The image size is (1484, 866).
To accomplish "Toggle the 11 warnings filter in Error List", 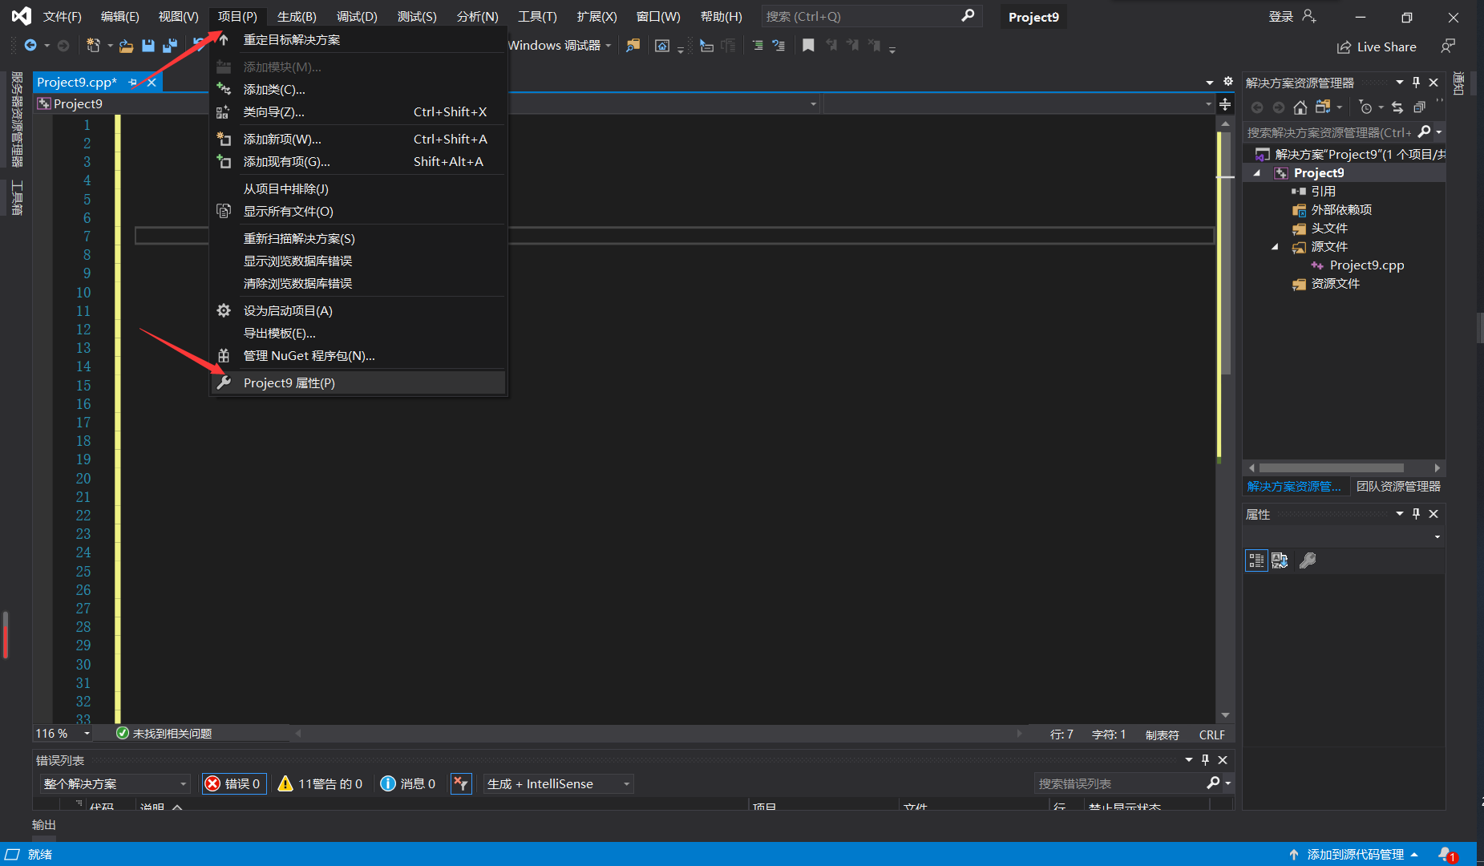I will point(320,783).
